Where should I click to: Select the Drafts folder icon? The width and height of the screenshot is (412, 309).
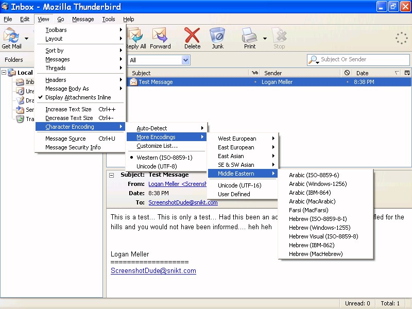(x=20, y=100)
